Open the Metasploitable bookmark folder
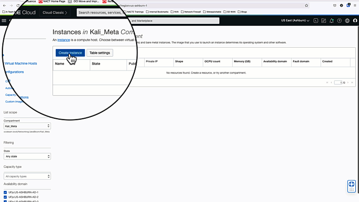This screenshot has height=202, width=359. [x=212, y=12]
